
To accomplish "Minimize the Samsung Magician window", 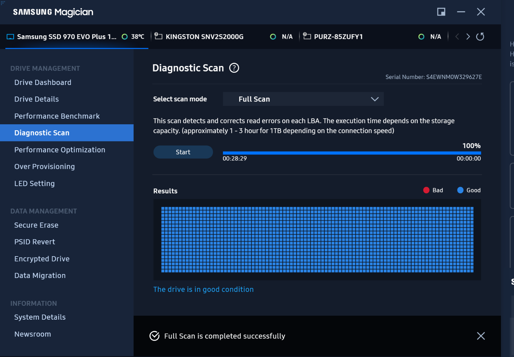I will coord(461,12).
